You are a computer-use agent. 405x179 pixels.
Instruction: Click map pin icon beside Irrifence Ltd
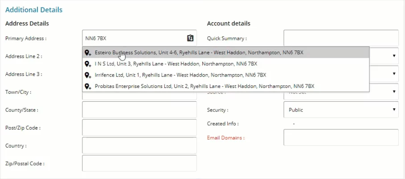(x=88, y=75)
